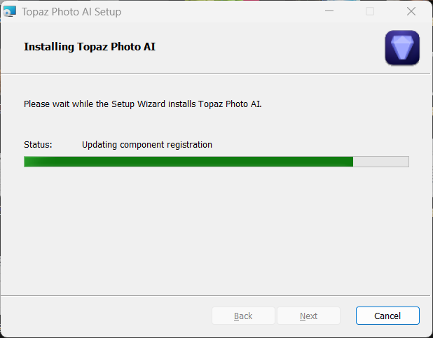Click the unfilled grey end of progress bar
Viewport: 433px width, 338px height.
coord(380,162)
